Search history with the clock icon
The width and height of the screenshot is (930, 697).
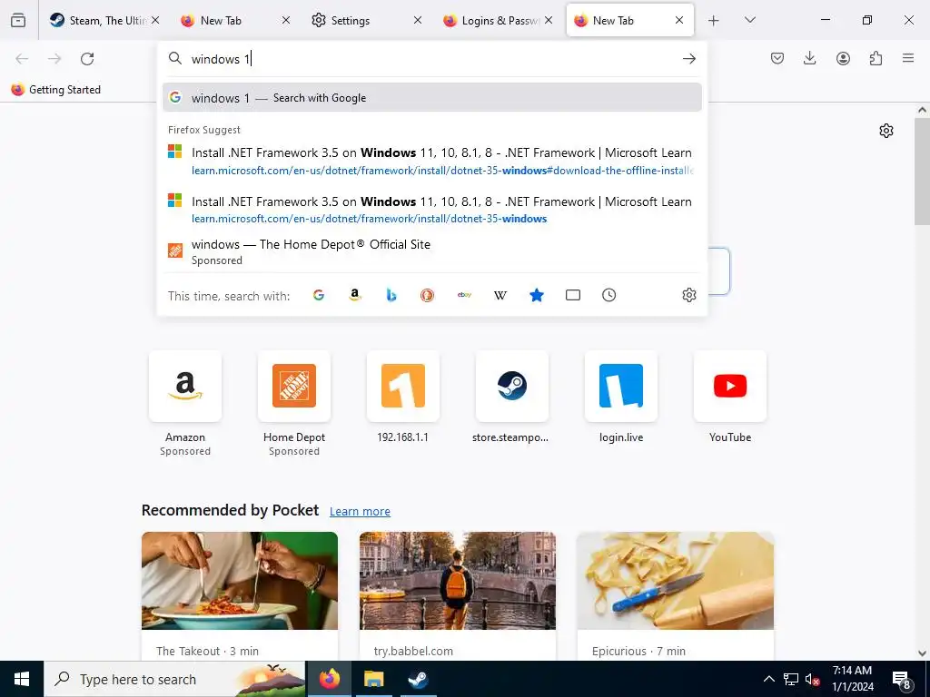(x=609, y=295)
